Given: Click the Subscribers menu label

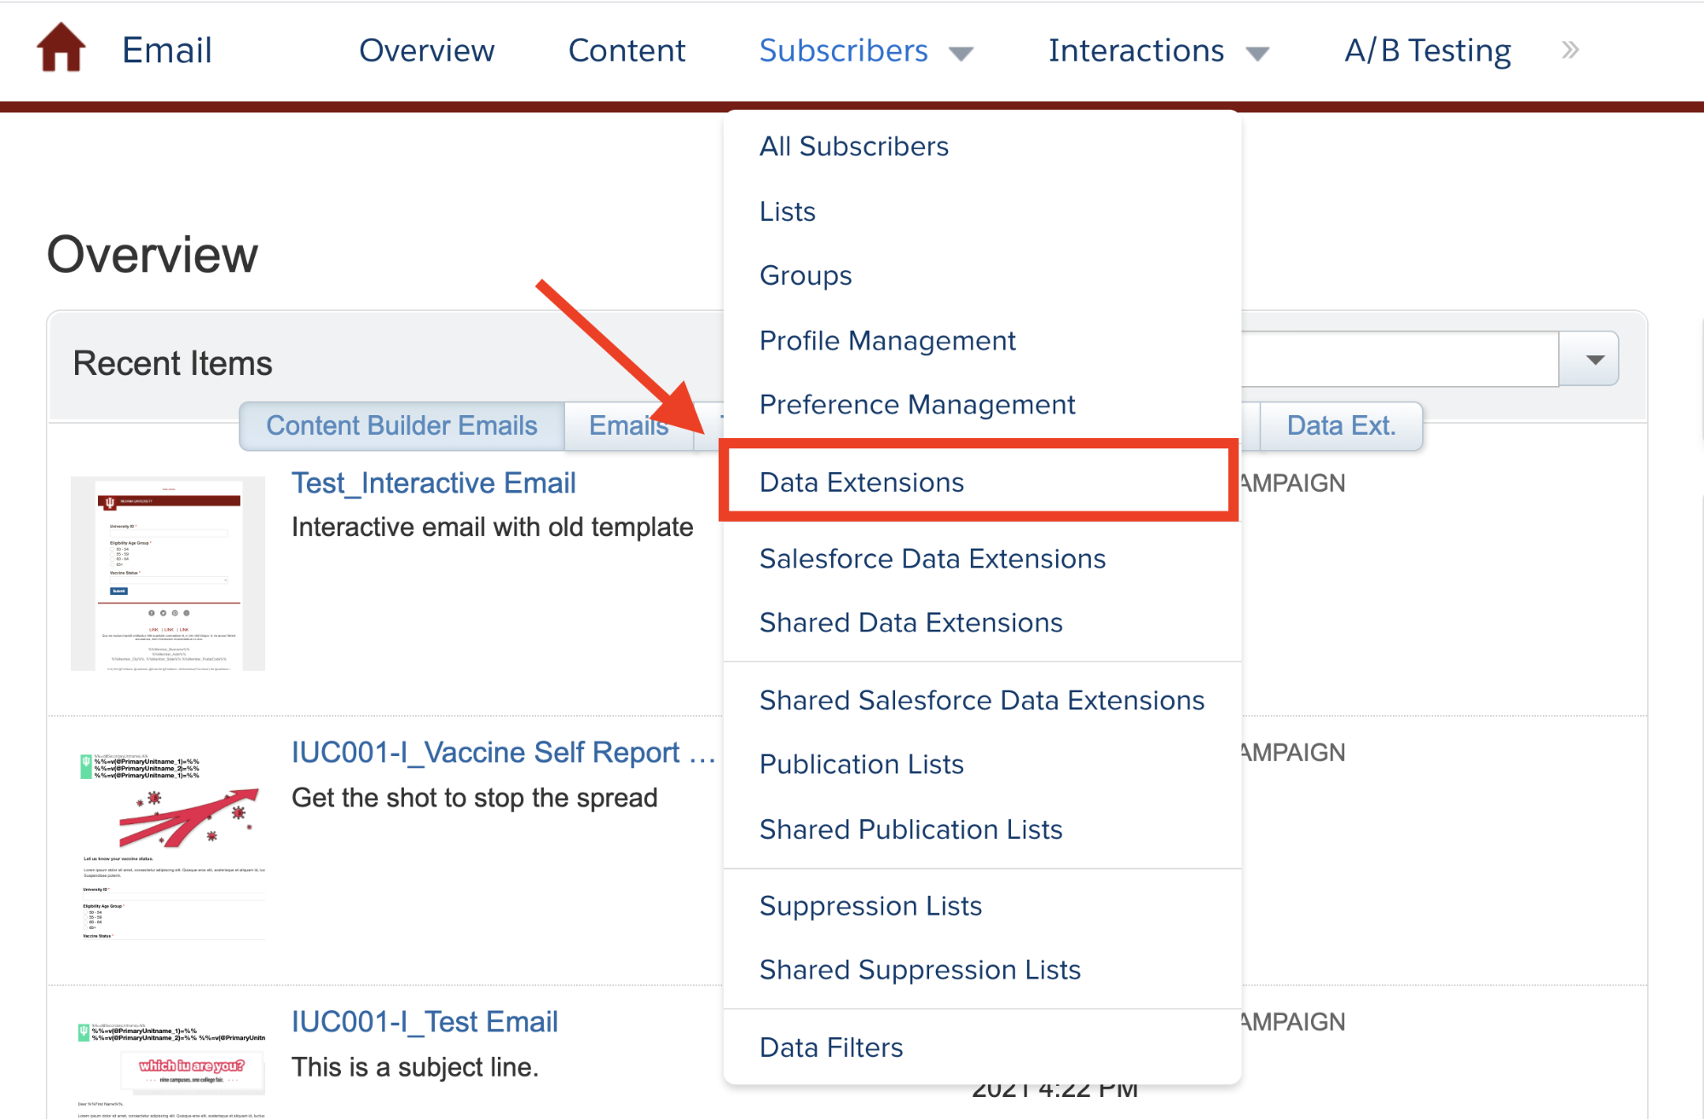Looking at the screenshot, I should click(843, 50).
